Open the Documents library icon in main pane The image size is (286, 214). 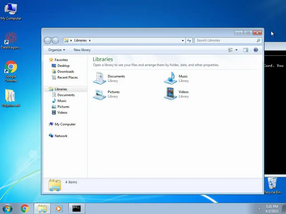point(100,78)
